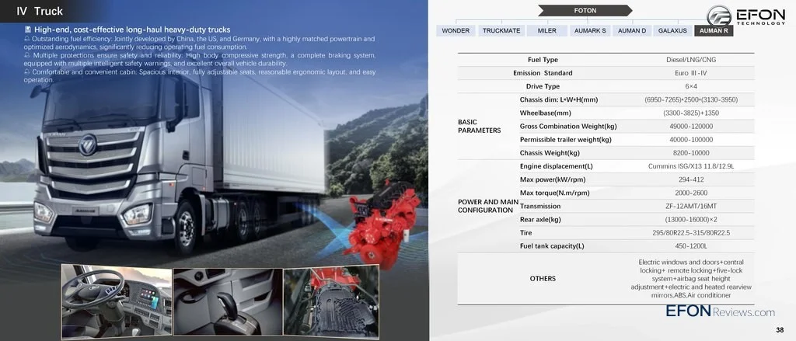Click the 'Fuel tank capacity(L)' label
This screenshot has width=796, height=341.
pos(552,246)
